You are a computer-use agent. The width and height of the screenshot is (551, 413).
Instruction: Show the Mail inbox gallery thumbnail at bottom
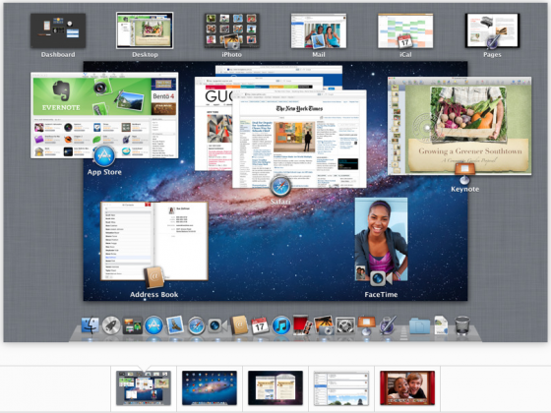(341, 388)
